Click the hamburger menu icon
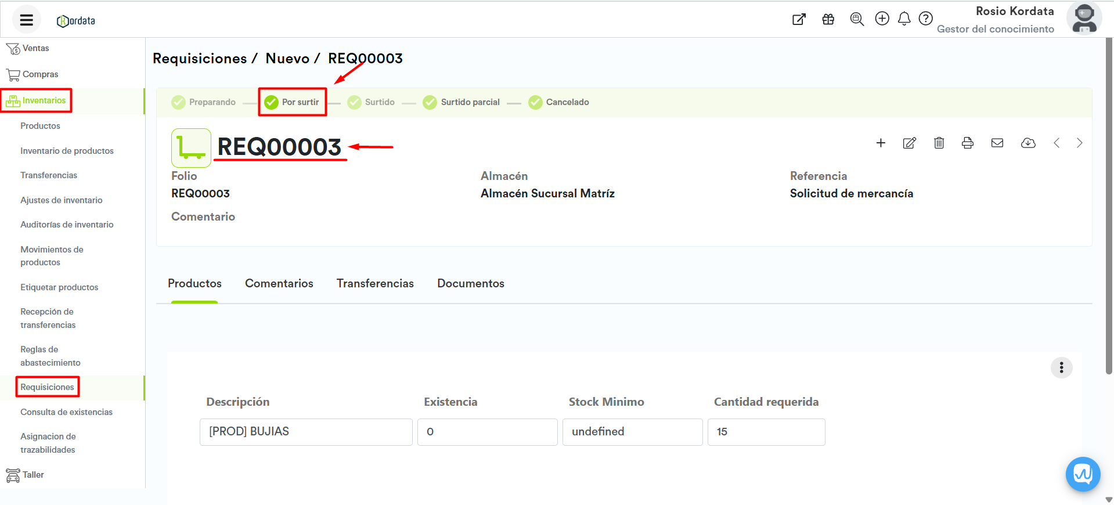The image size is (1114, 505). click(x=26, y=20)
